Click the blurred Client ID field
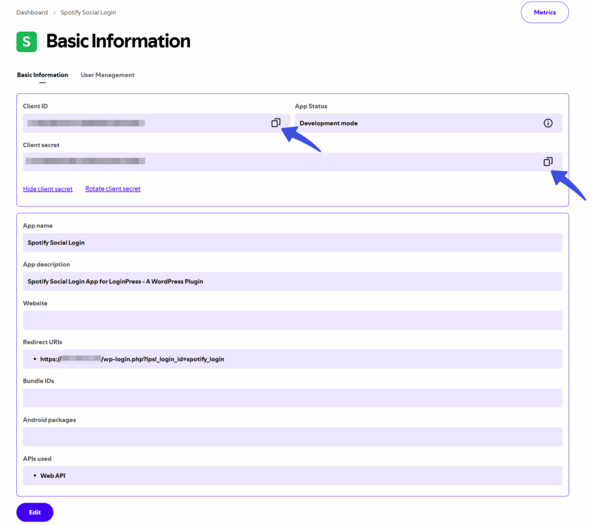Image resolution: width=593 pixels, height=525 pixels. tap(156, 123)
